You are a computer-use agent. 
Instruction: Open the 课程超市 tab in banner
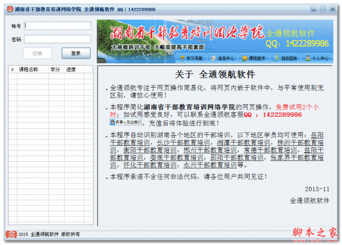coord(254,58)
